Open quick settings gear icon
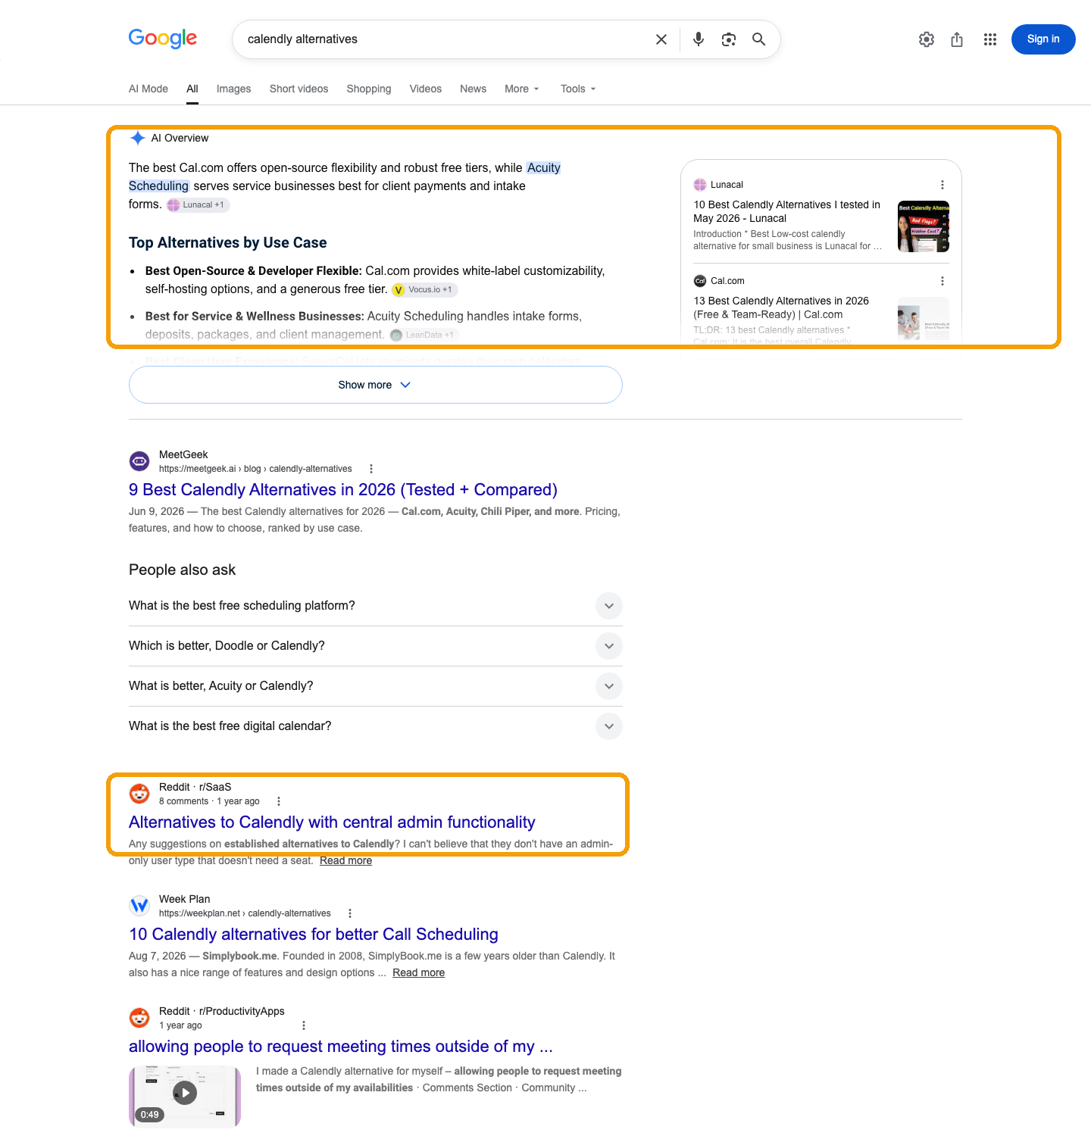The width and height of the screenshot is (1091, 1136). click(927, 39)
